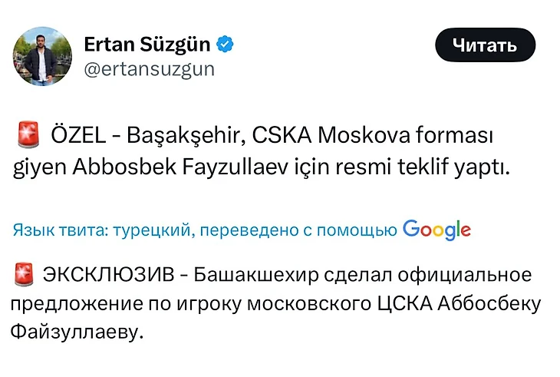Screen dimensions: 560x377
Task: Click the siren emoji before ЭКСКЛЮЗИВ
Action: pos(25,274)
